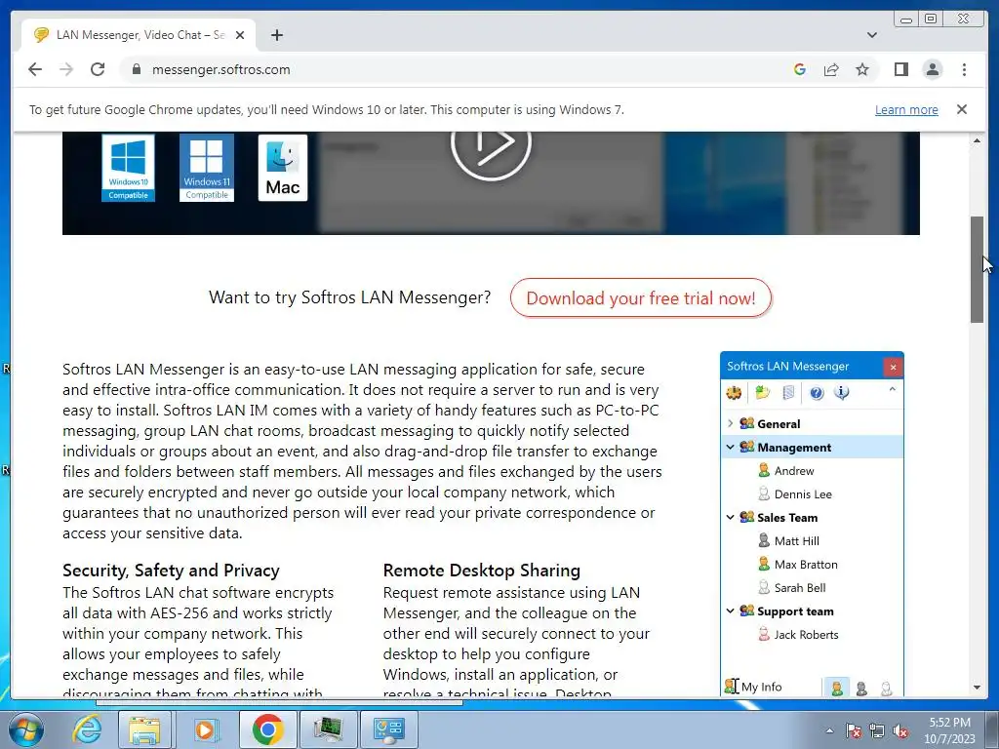
Task: Click the About info bubble icon
Action: click(x=842, y=393)
